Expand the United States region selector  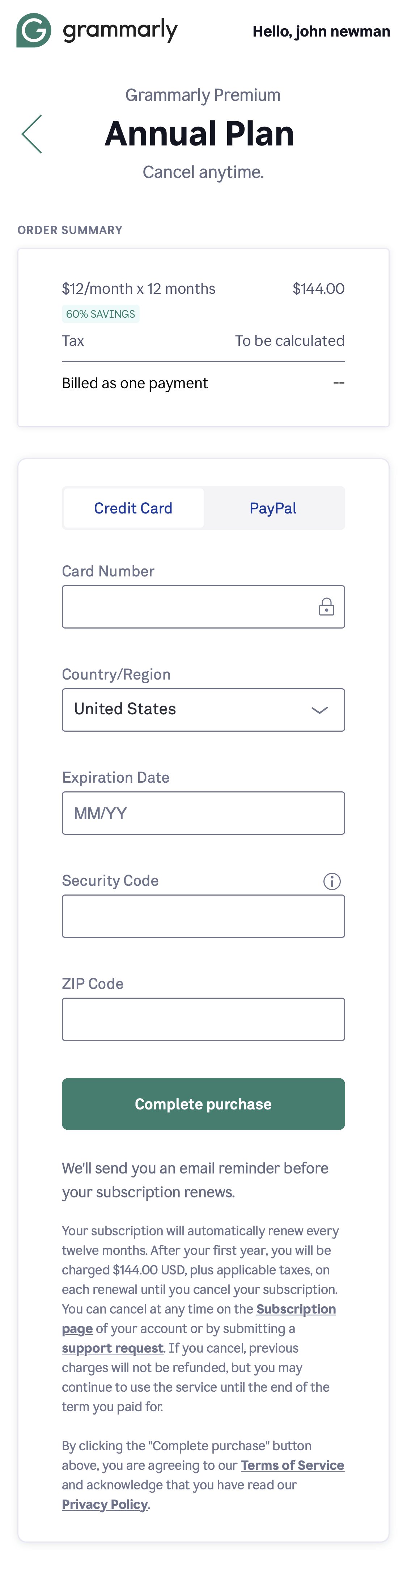(203, 709)
